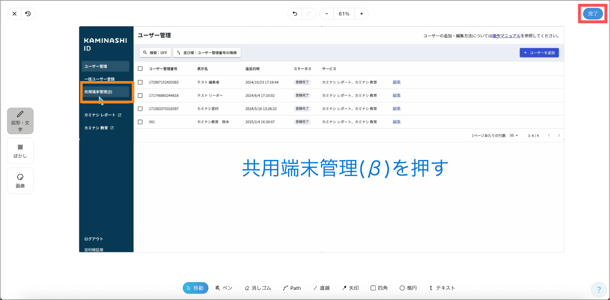
Task: Click the 61% zoom level display
Action: pos(344,14)
